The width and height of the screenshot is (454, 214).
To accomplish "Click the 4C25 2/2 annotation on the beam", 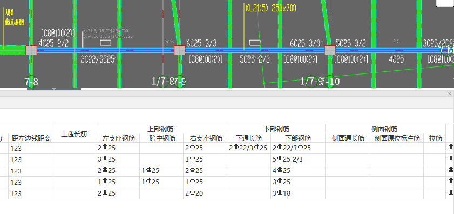I will click(x=53, y=43).
